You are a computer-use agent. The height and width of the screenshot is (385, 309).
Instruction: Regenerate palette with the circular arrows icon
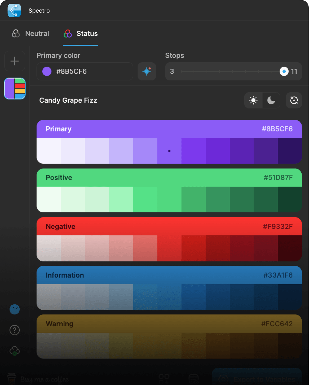[x=294, y=100]
